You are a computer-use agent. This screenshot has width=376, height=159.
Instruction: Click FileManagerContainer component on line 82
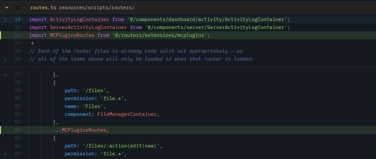coord(127,114)
